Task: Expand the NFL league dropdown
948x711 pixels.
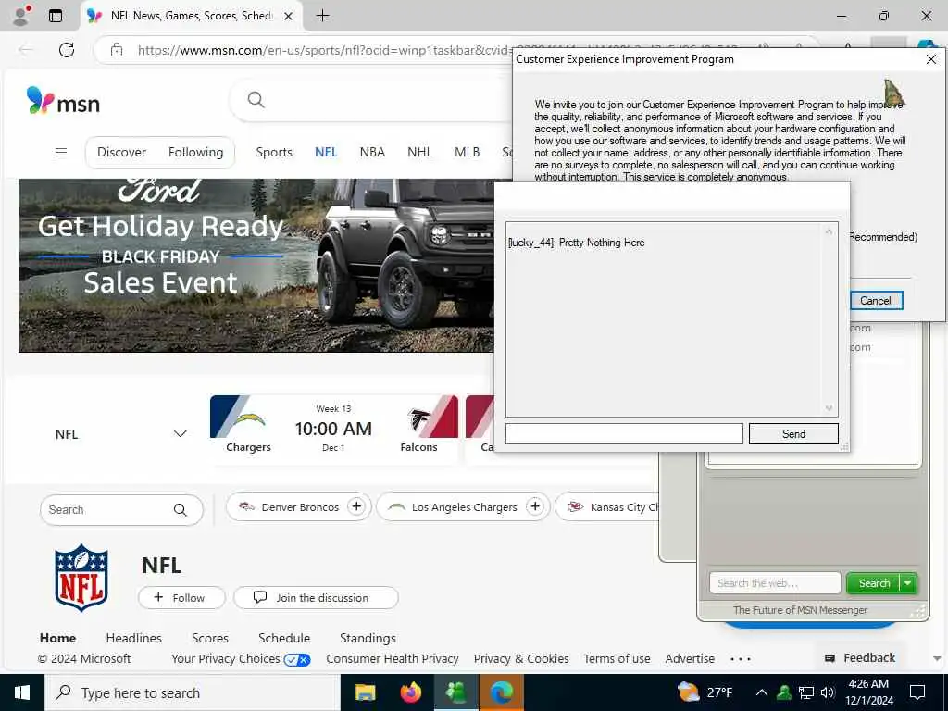Action: 180,434
